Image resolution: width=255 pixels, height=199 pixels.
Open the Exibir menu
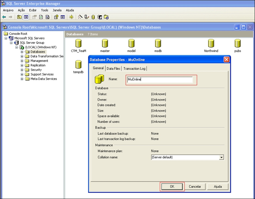(x=33, y=10)
